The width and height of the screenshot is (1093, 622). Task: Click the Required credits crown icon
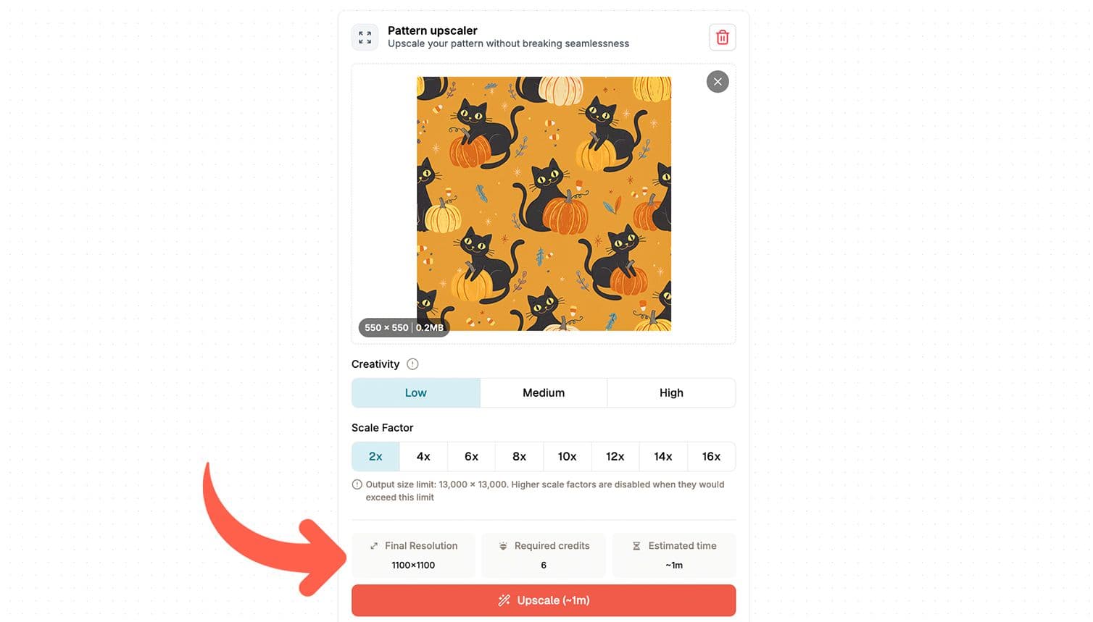(502, 546)
